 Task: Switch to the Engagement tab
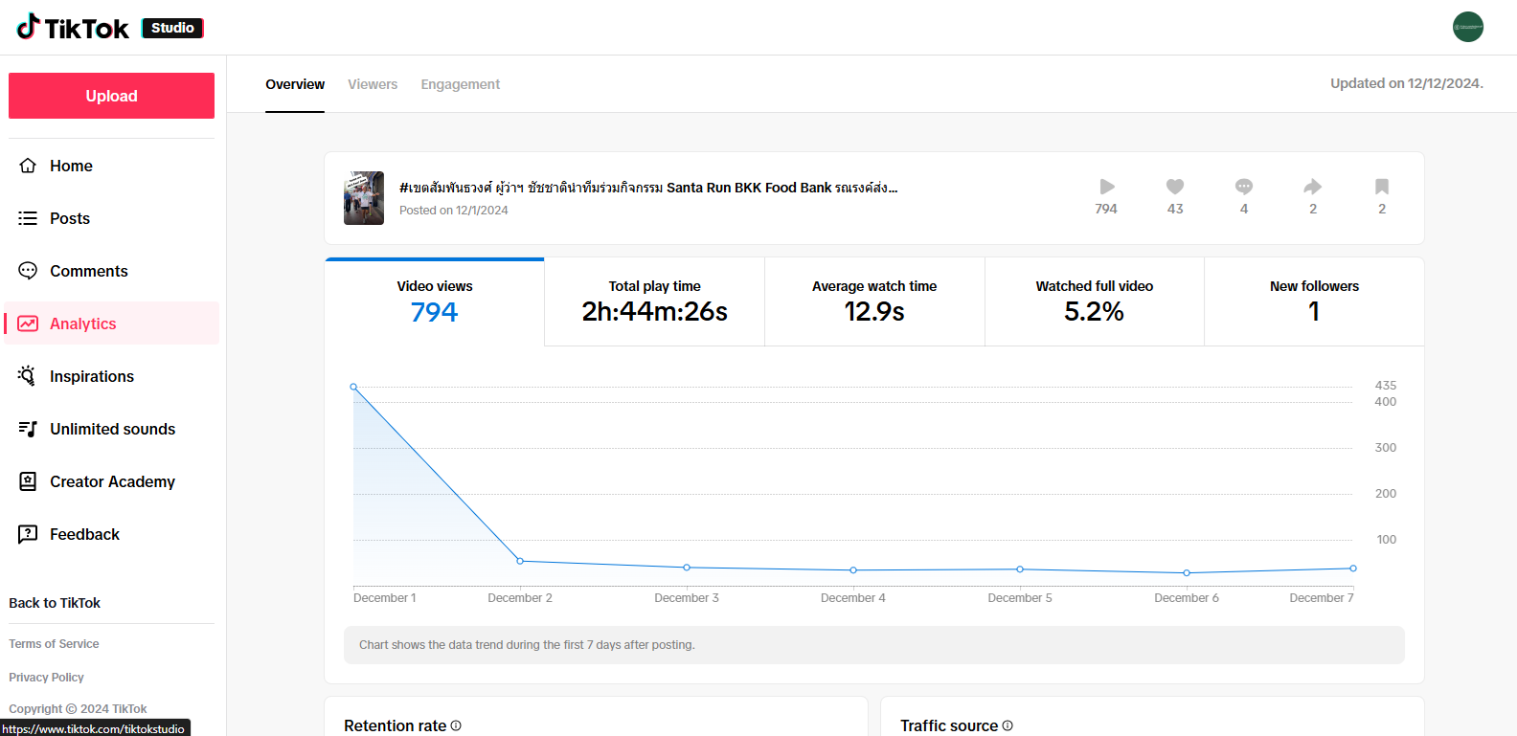coord(460,84)
